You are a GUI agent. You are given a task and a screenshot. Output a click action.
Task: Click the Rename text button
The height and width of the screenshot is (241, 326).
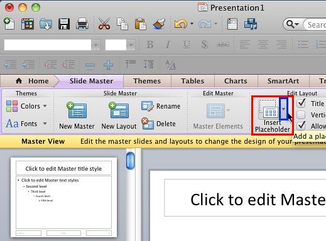168,106
